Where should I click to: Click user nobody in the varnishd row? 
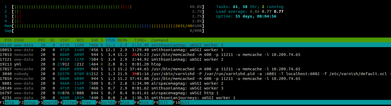[21, 74]
